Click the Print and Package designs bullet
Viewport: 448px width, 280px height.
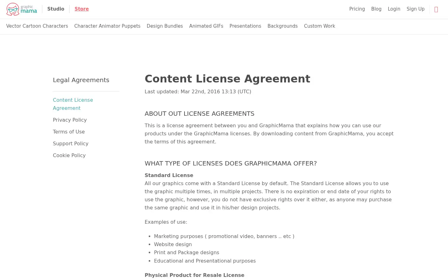(x=186, y=252)
